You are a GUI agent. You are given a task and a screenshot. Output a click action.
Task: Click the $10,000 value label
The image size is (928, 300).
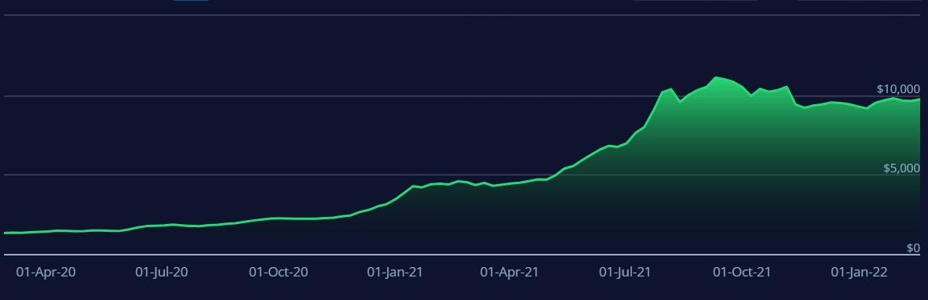tap(898, 89)
